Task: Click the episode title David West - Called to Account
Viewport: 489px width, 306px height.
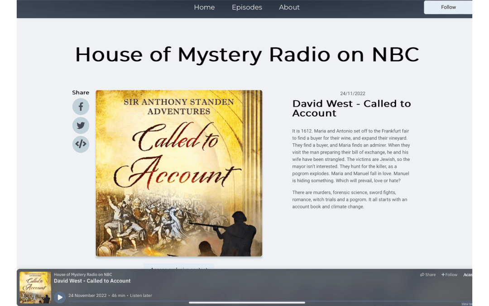Action: (x=351, y=108)
